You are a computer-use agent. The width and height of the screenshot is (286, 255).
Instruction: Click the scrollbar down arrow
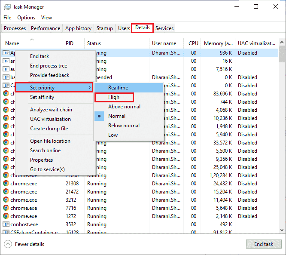tap(282, 230)
